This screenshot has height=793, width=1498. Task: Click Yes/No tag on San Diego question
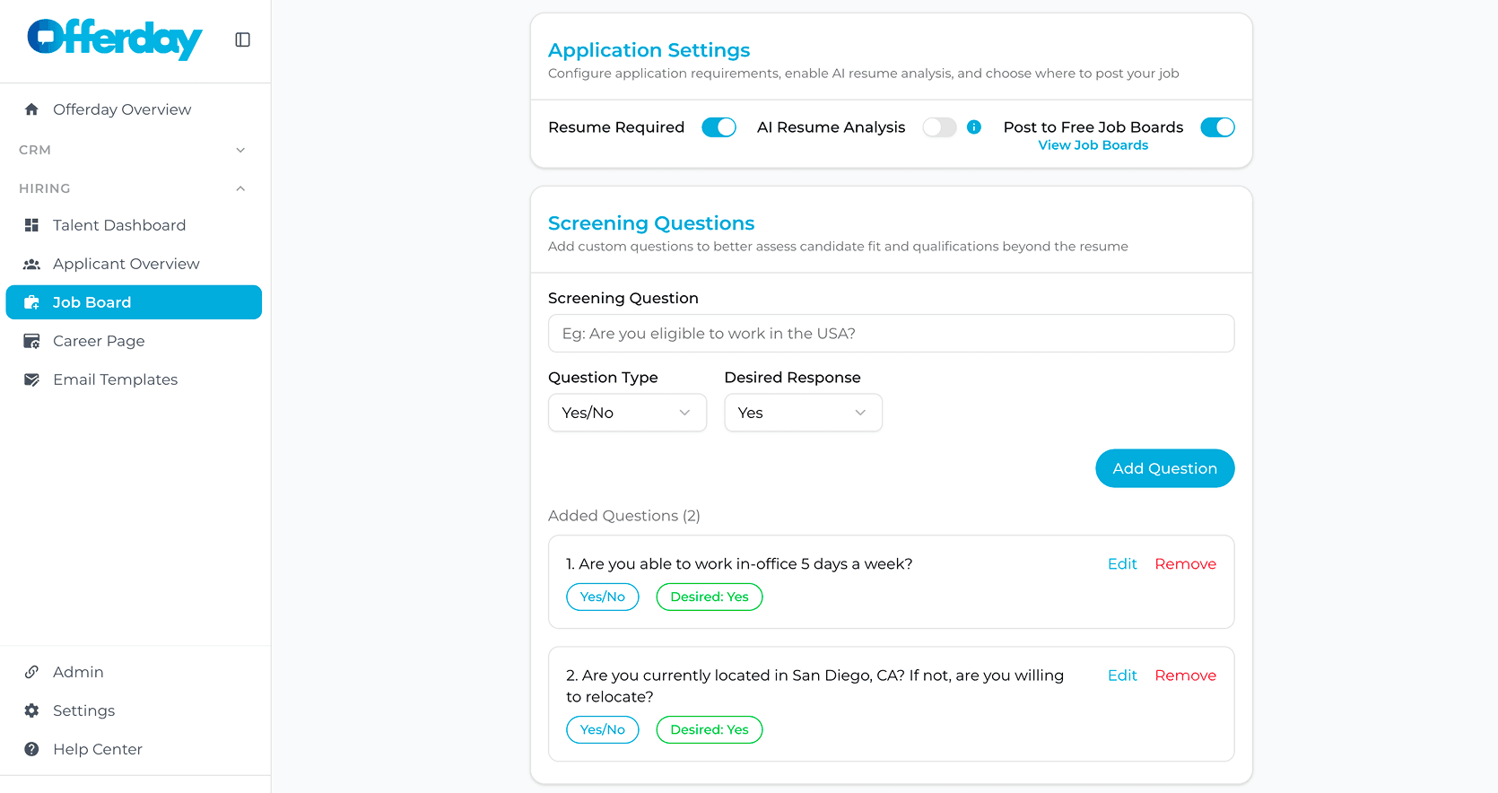click(x=602, y=729)
